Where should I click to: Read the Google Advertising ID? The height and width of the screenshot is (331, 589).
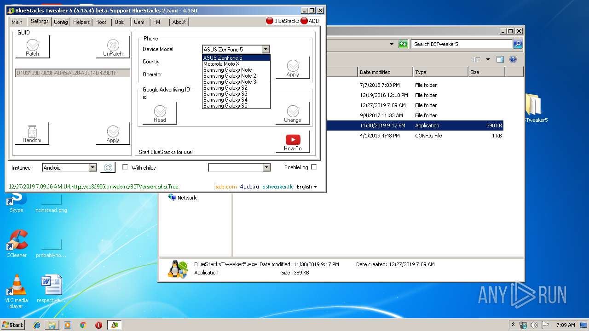160,113
